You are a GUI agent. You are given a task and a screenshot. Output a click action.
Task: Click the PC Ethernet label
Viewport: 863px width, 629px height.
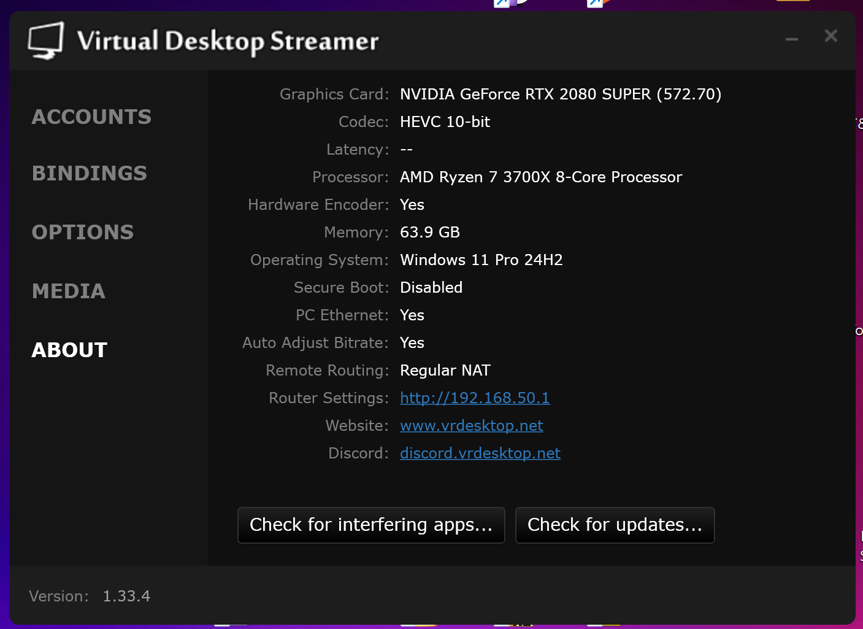click(x=342, y=315)
